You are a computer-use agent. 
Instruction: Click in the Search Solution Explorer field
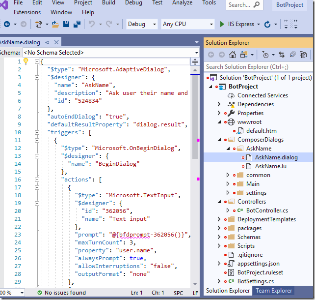[258, 67]
